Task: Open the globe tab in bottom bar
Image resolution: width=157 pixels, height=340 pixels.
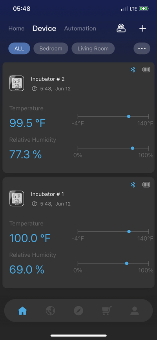Action: coord(50,311)
